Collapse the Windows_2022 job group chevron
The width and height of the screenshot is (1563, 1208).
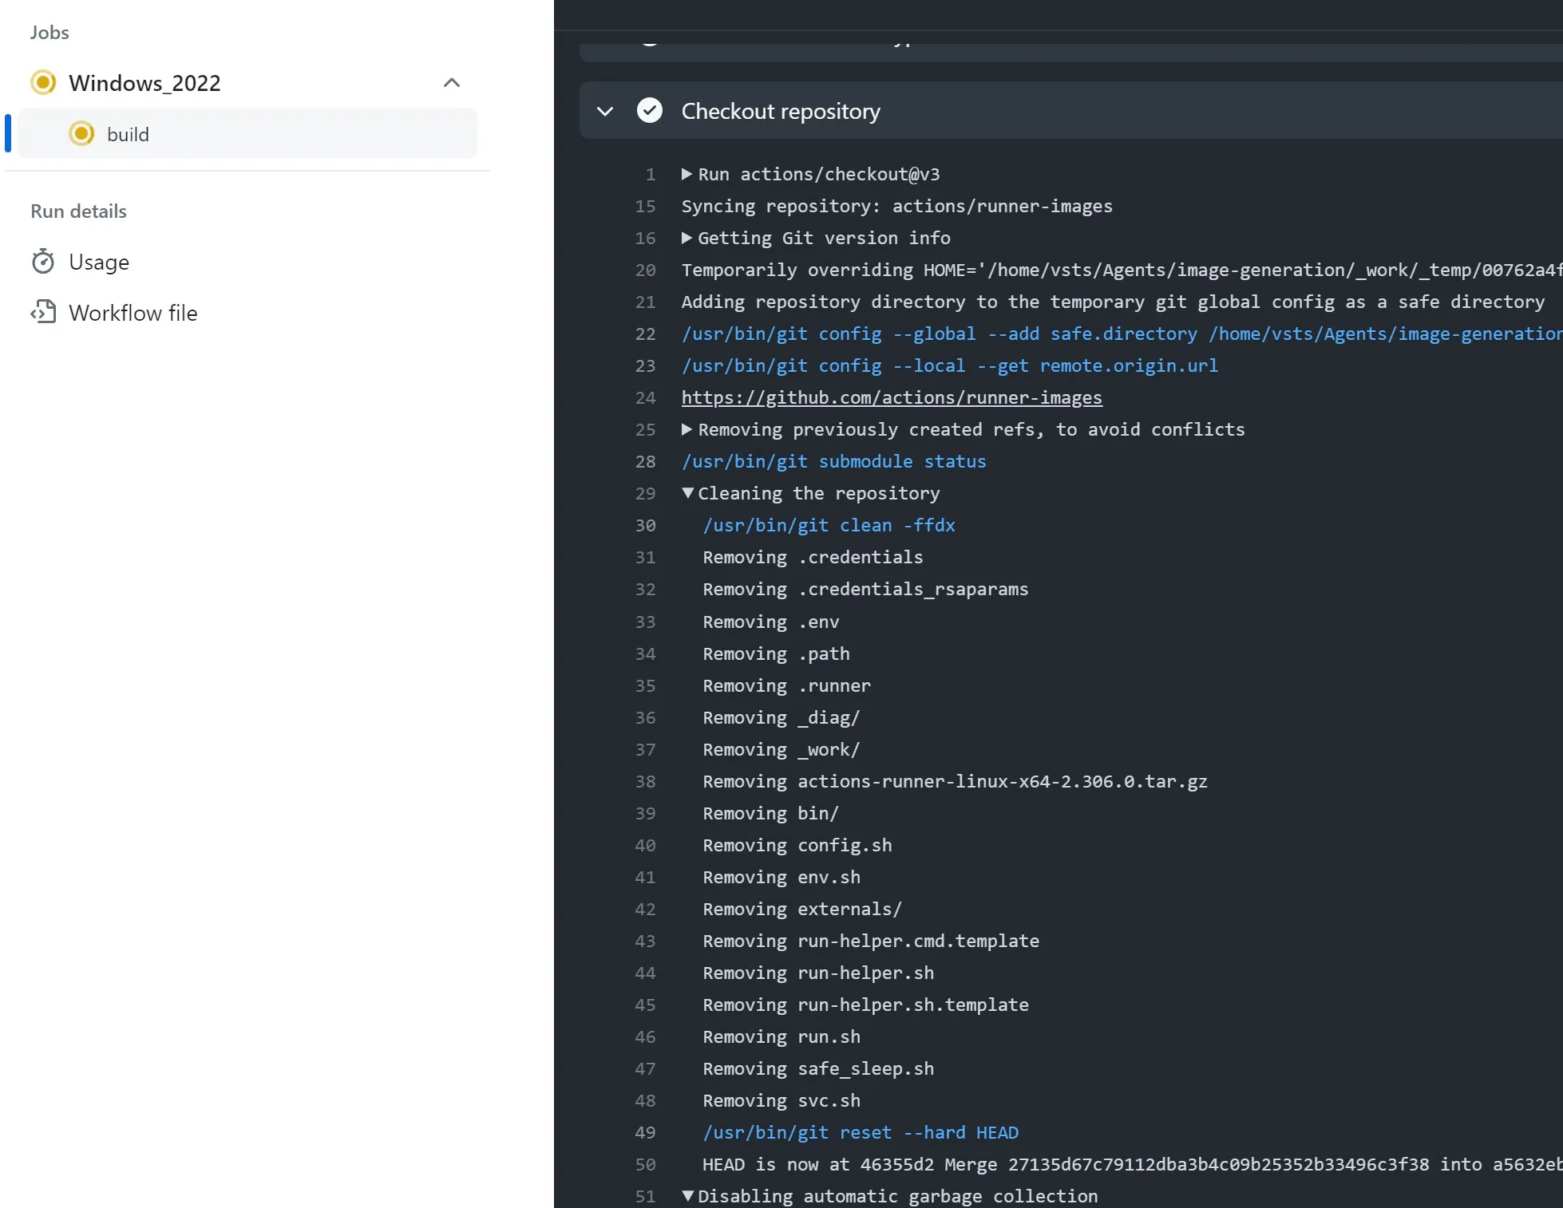452,82
